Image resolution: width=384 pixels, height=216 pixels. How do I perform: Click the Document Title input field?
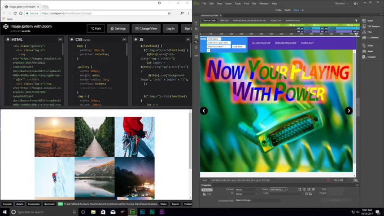258,200
